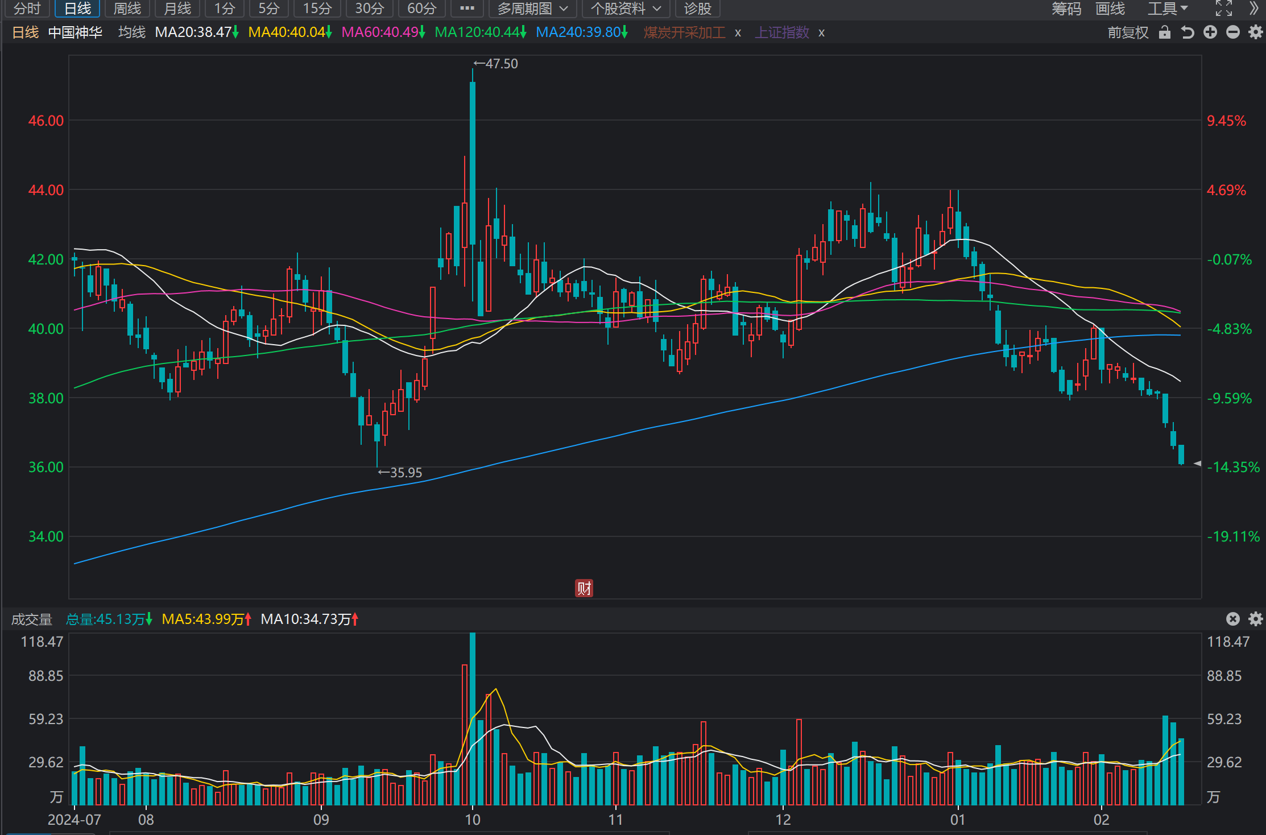1266x835 pixels.
Task: Select the 60分 period tab
Action: point(421,9)
